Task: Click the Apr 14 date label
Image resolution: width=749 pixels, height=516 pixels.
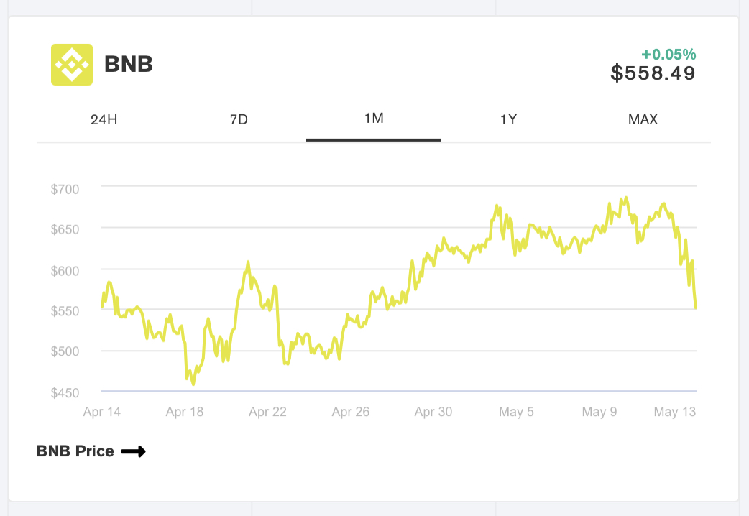Action: [102, 412]
